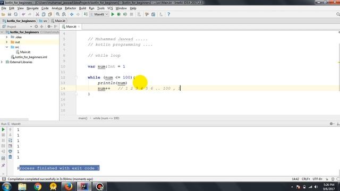Click the Find magnifier icon
Screen dimensions: 340x191
58,14
